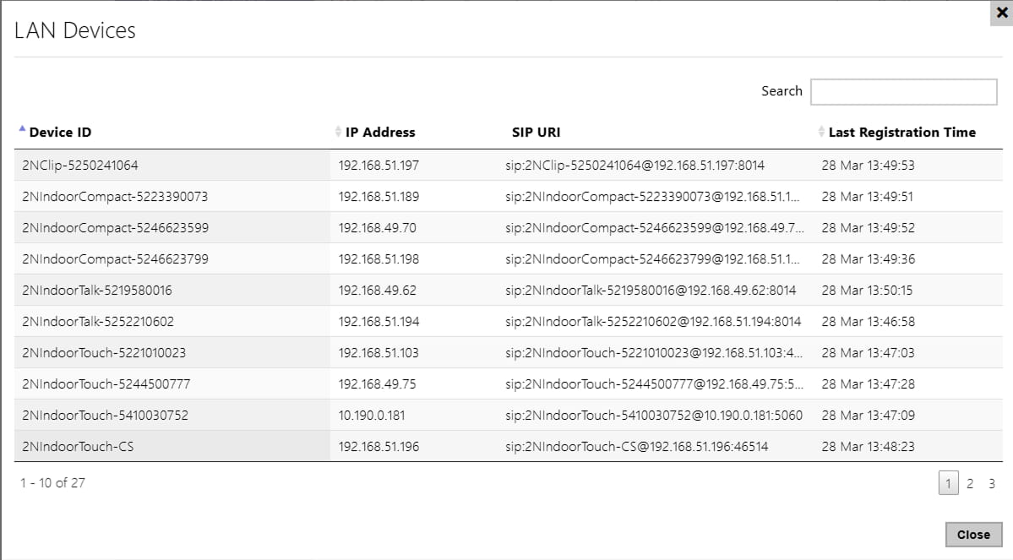This screenshot has height=560, width=1013.
Task: Sort by the IP Address column header
Action: (x=380, y=133)
